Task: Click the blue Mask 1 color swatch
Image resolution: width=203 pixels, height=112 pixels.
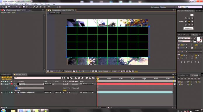Action: point(16,88)
